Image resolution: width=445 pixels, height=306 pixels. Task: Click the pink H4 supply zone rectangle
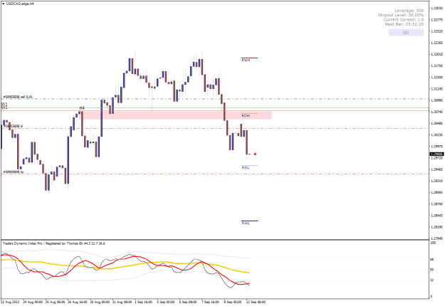point(177,115)
